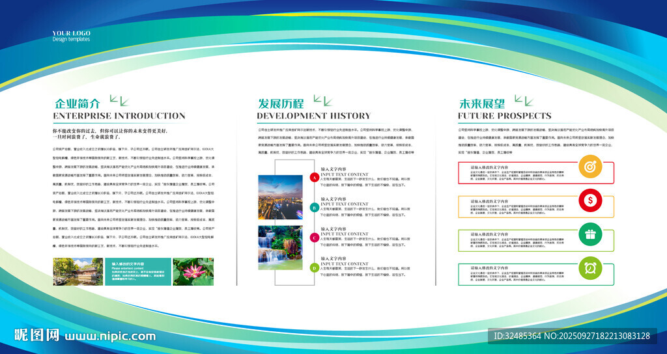Open the city skyline night photo
667x354 pixels.
[x=280, y=197]
